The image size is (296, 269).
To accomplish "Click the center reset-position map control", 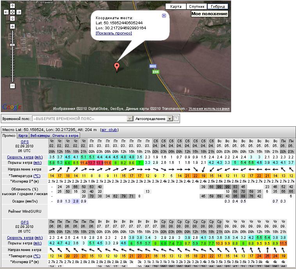I will (12, 13).
